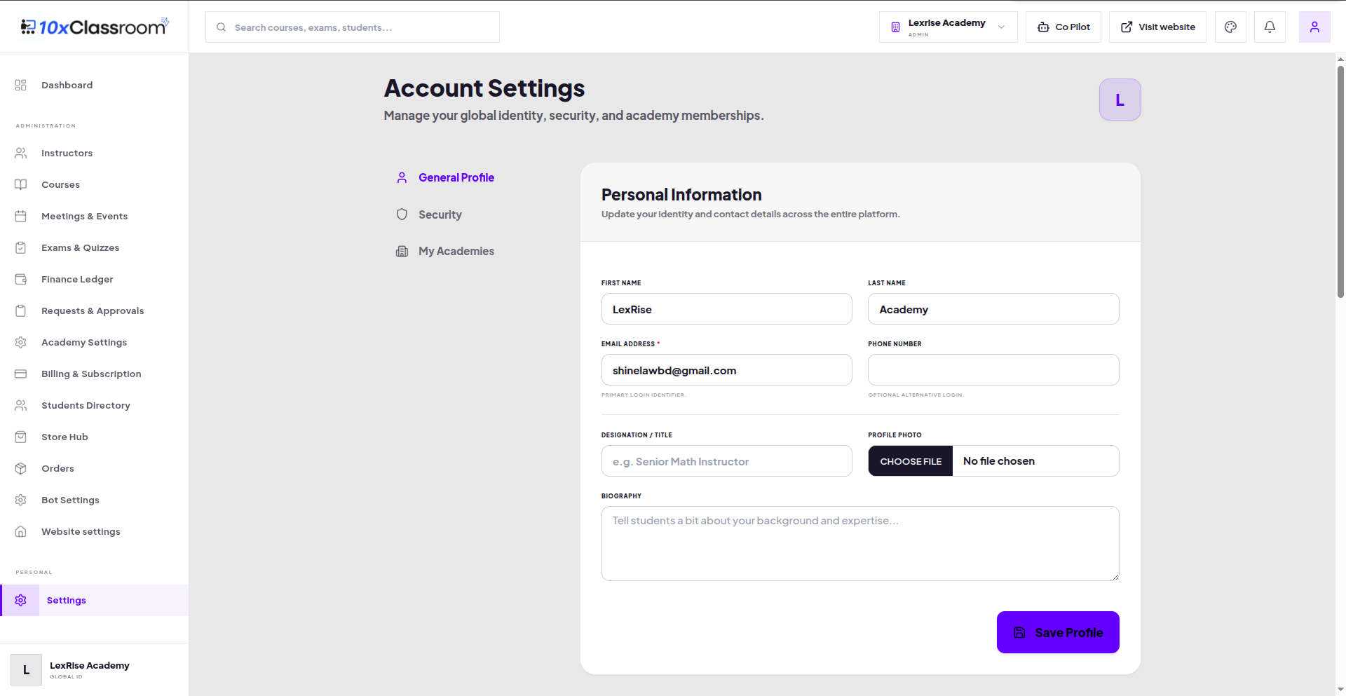Click the large L avatar near Account Settings
1346x696 pixels.
[1120, 100]
